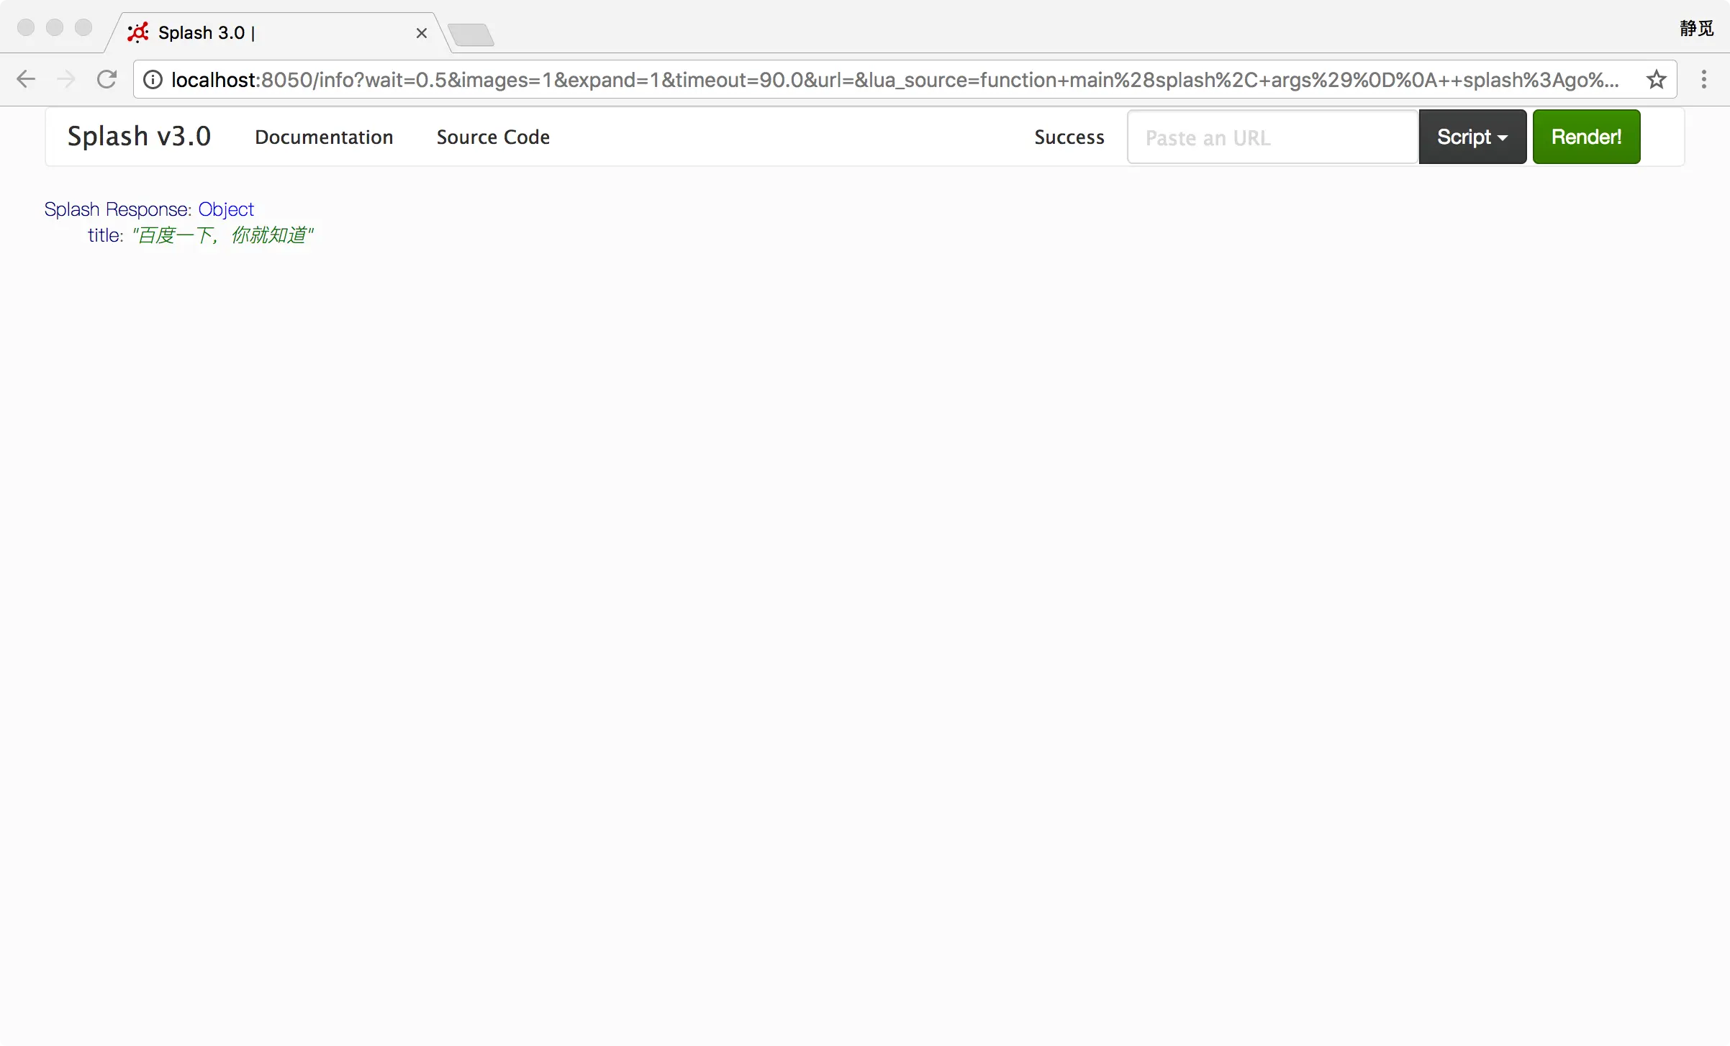Click the localhost URL address bar
This screenshot has width=1730, height=1046.
click(892, 79)
